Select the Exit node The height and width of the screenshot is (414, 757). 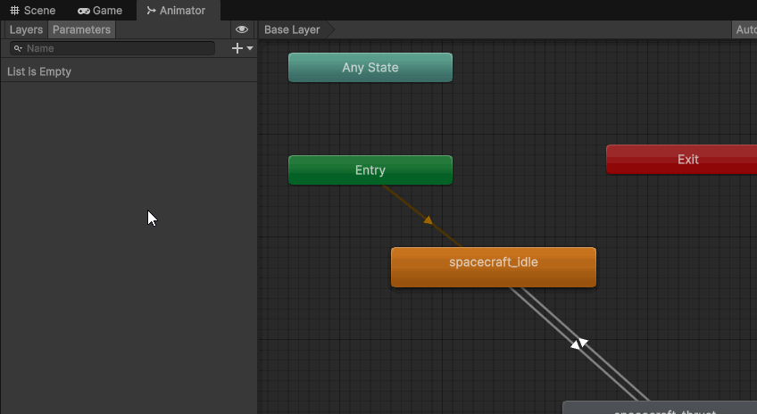point(682,159)
